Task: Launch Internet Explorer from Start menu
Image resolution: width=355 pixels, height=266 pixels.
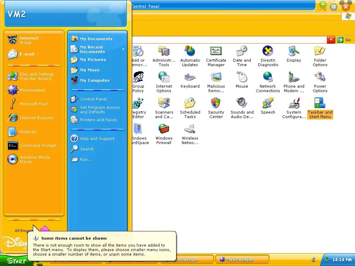Action: point(34,118)
